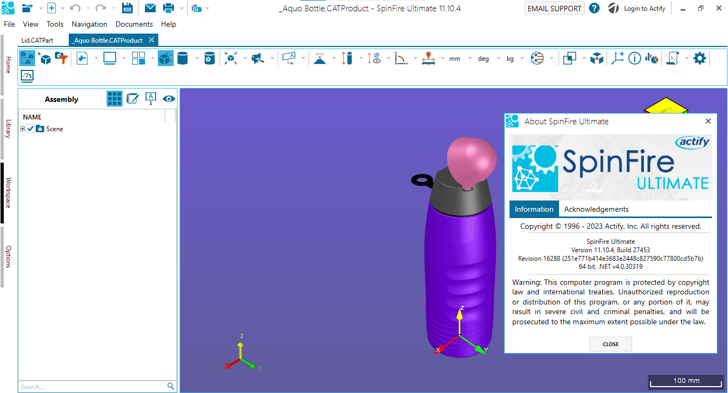Image resolution: width=728 pixels, height=393 pixels.
Task: Open the Tools menu
Action: point(55,24)
